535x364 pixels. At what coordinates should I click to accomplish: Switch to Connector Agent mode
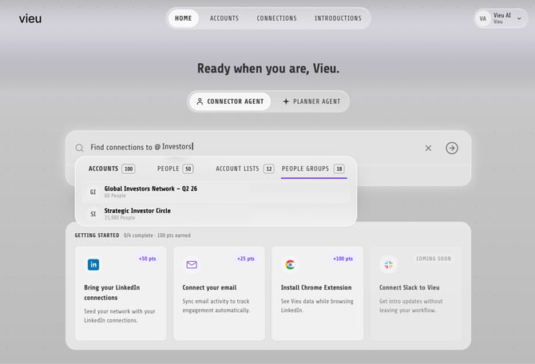(230, 101)
